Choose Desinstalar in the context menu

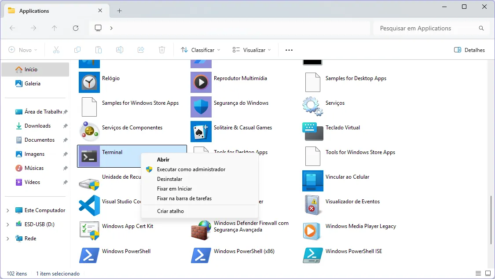click(x=200, y=179)
